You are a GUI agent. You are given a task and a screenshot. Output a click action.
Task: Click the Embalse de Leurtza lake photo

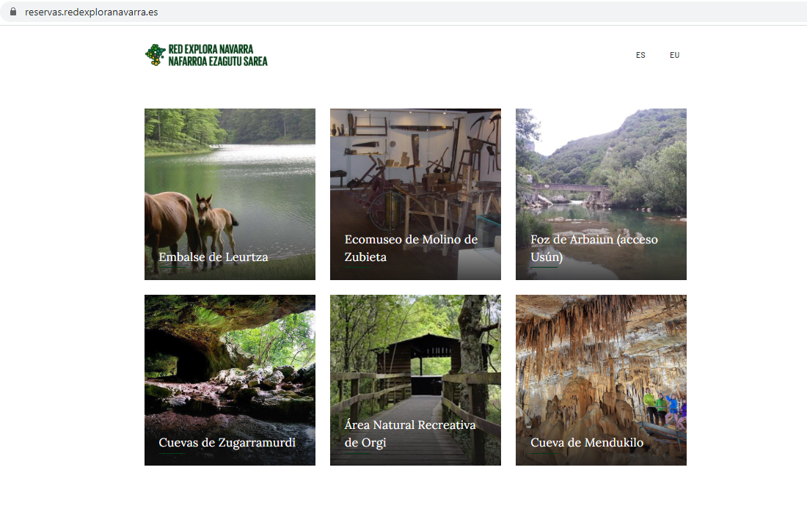pos(230,176)
